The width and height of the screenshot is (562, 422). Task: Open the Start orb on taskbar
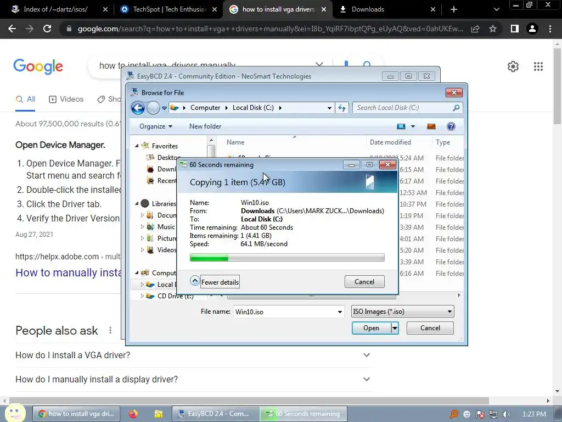pos(15,413)
